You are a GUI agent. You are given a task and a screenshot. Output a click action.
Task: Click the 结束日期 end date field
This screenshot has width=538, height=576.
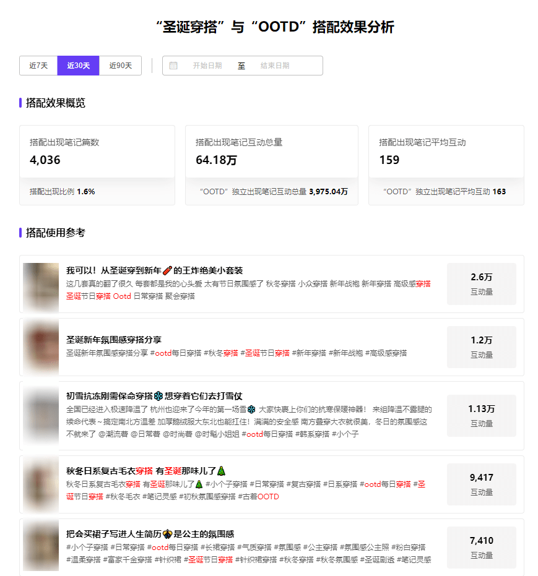pyautogui.click(x=275, y=66)
